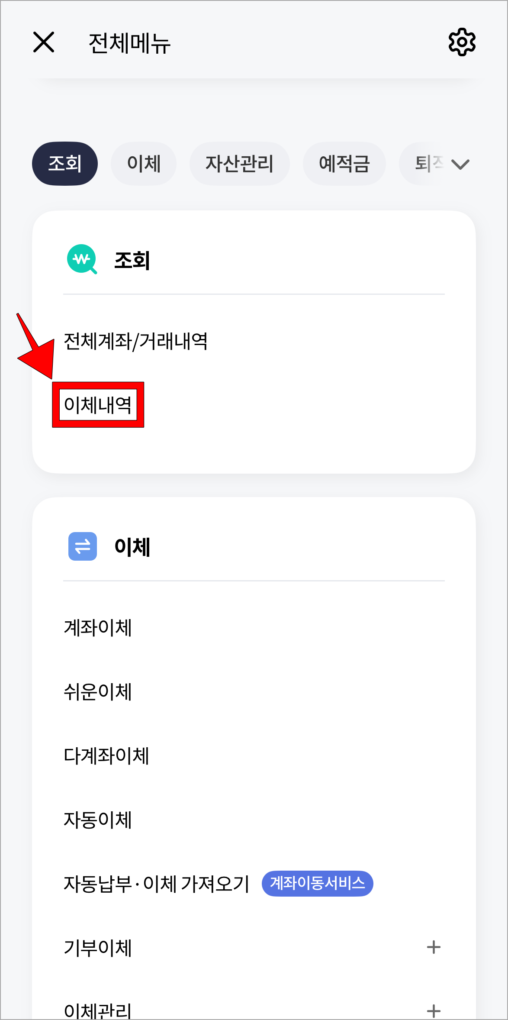Close the 전체메뉴 screen with the X icon
Image resolution: width=508 pixels, height=1020 pixels.
(43, 42)
